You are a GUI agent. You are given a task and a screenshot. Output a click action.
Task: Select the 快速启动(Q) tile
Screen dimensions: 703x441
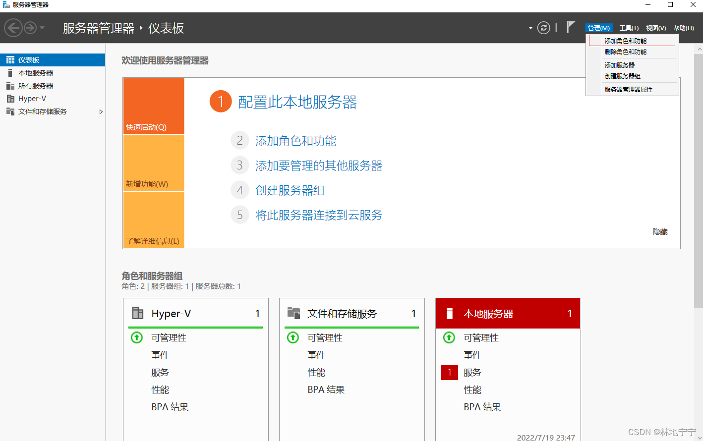154,106
